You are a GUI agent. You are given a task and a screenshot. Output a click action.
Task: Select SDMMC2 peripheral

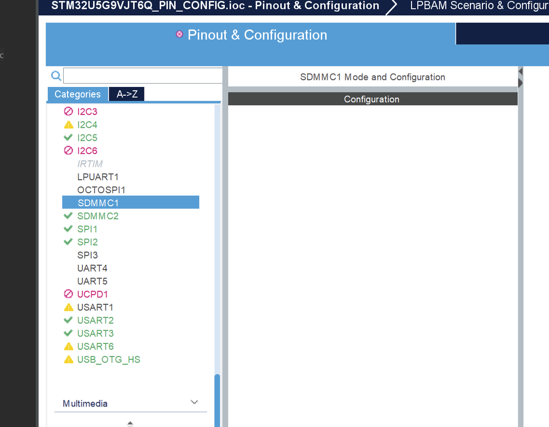coord(98,216)
